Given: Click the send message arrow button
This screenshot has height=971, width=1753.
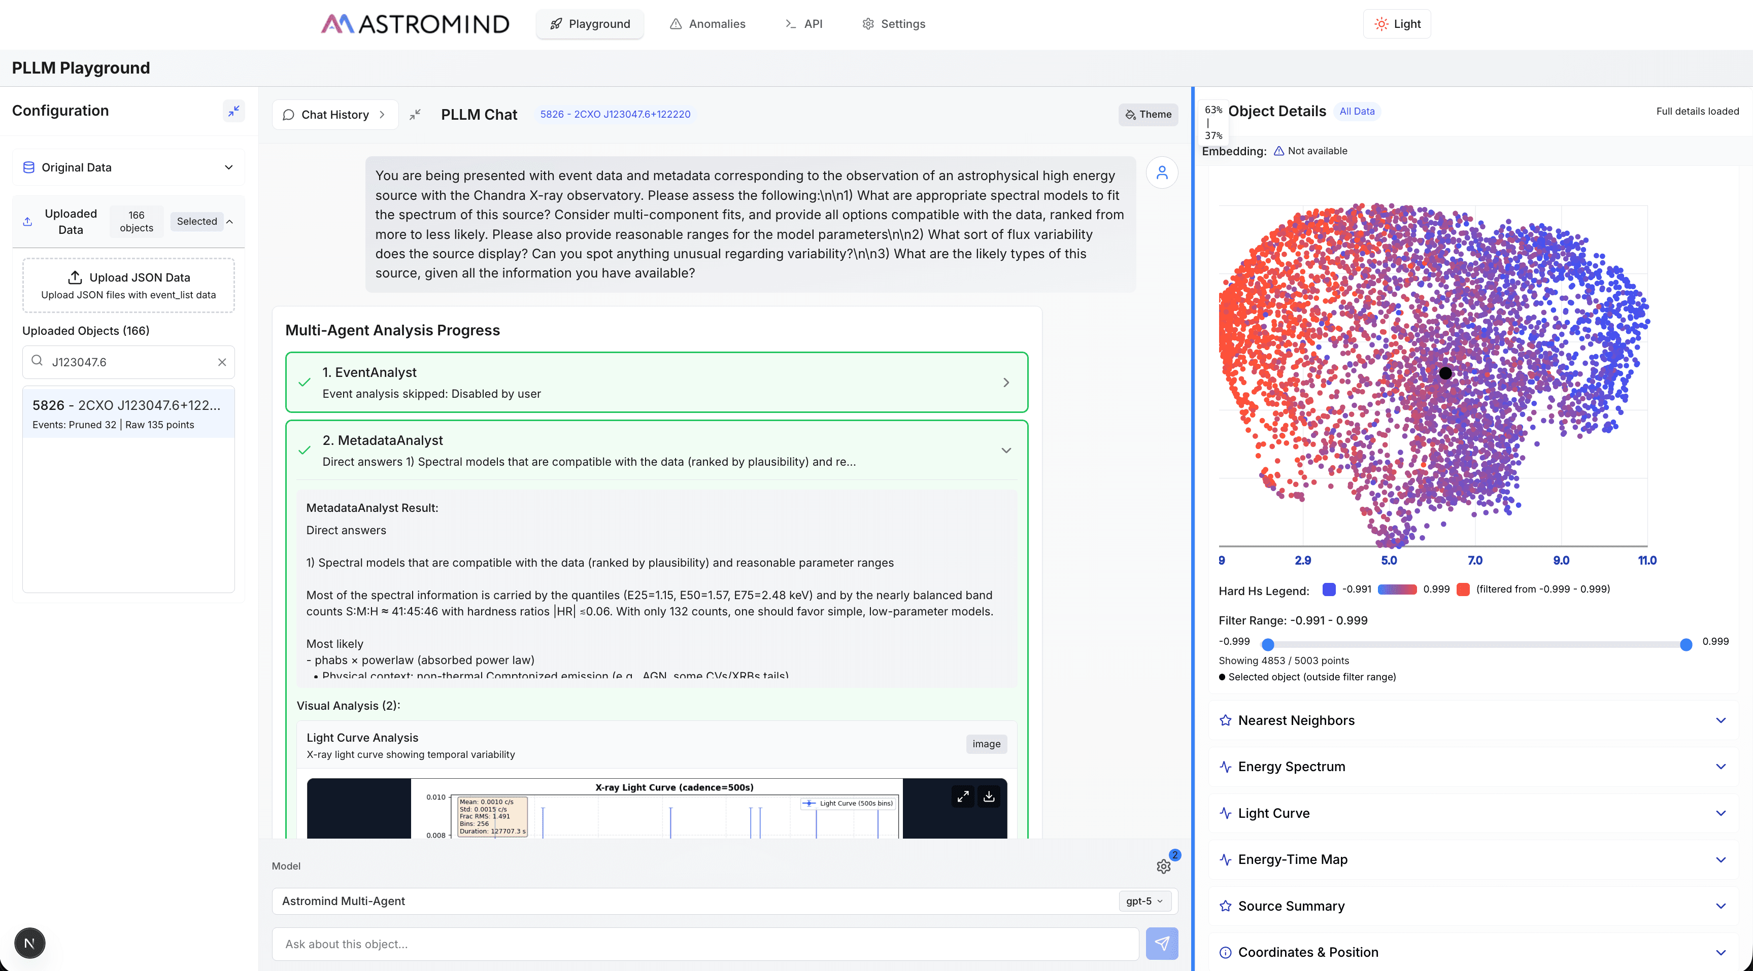Looking at the screenshot, I should (1161, 943).
